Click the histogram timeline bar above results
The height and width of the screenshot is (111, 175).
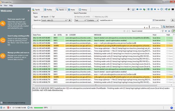(x=97, y=27)
